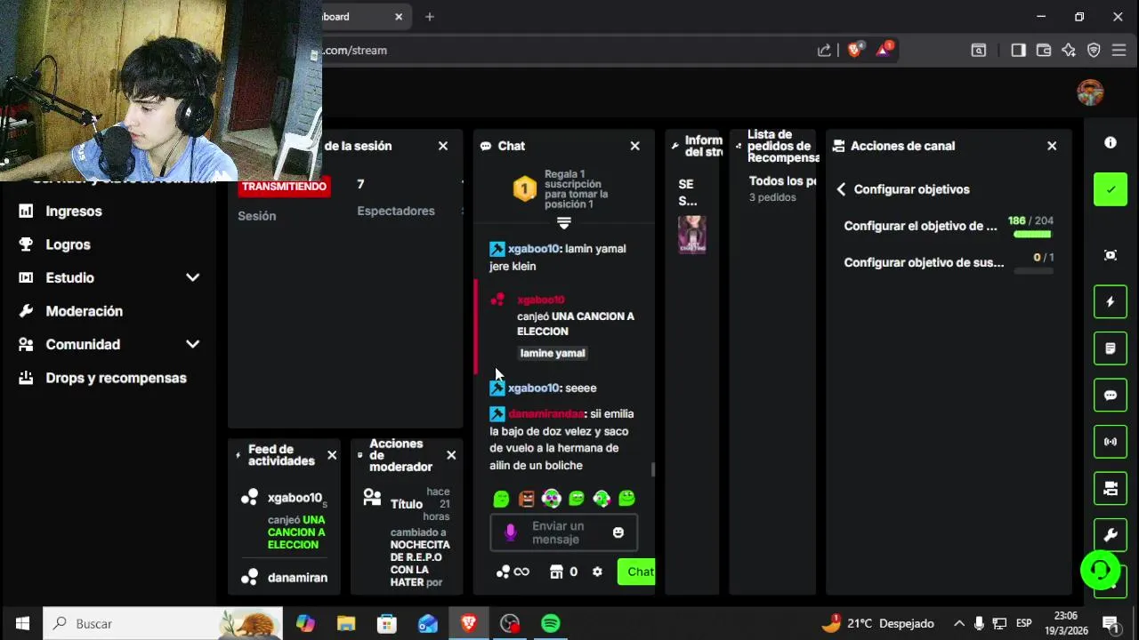
Task: Close the Acciones de canal panel
Action: tap(1052, 146)
